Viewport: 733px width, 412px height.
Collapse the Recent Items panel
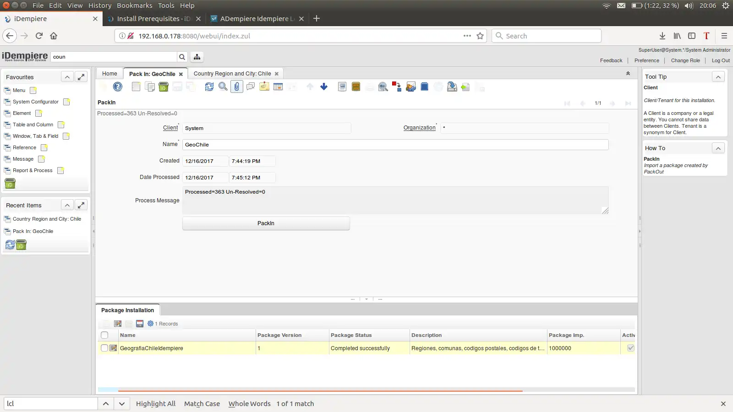point(67,205)
